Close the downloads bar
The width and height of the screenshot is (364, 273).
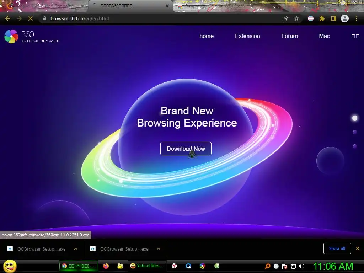358,248
